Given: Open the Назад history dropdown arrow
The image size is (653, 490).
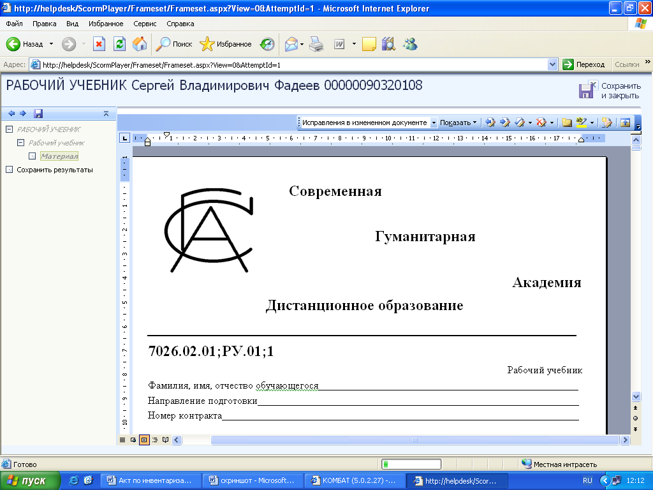Looking at the screenshot, I should (51, 44).
